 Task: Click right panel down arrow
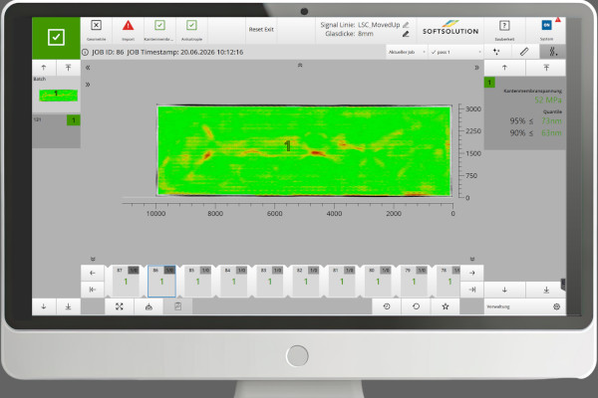pos(504,290)
